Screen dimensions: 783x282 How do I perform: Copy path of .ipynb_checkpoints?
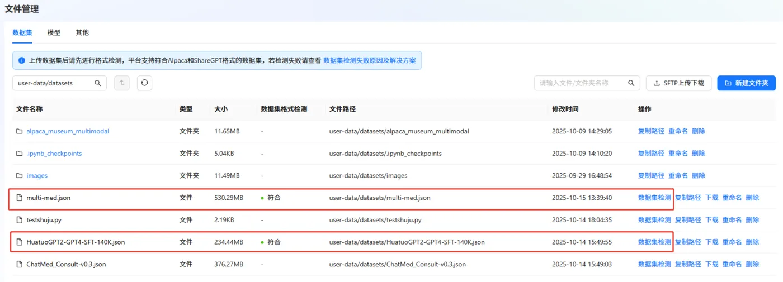pyautogui.click(x=651, y=154)
